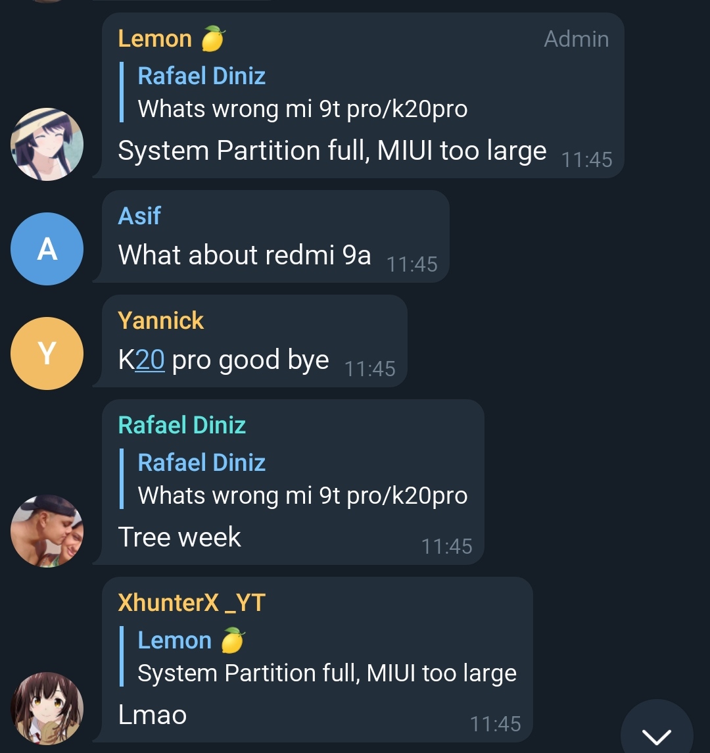This screenshot has width=710, height=753.
Task: Tap the XhunterX _YT sender name
Action: pyautogui.click(x=191, y=602)
